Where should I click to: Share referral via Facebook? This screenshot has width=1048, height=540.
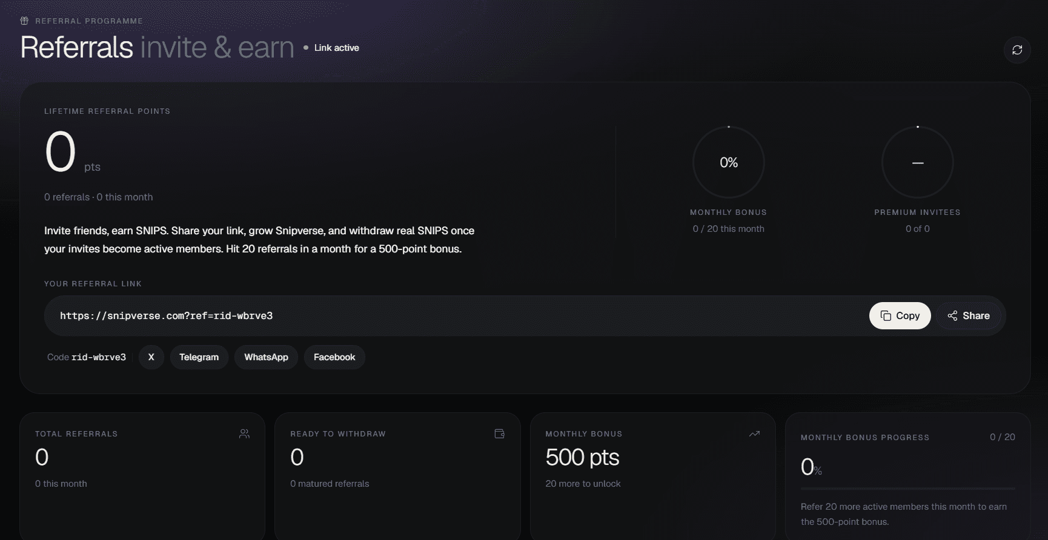(x=334, y=357)
